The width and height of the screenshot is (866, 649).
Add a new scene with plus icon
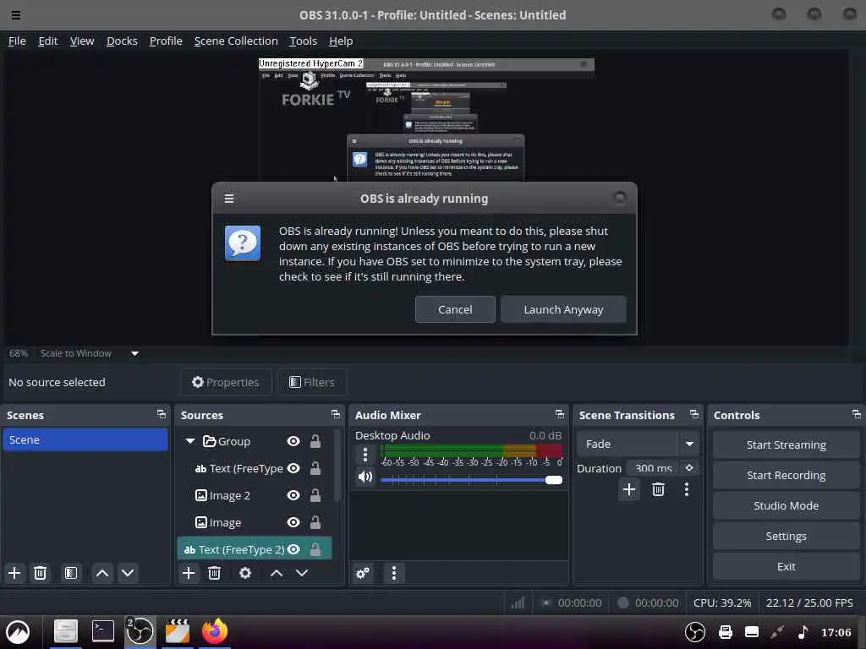(14, 573)
